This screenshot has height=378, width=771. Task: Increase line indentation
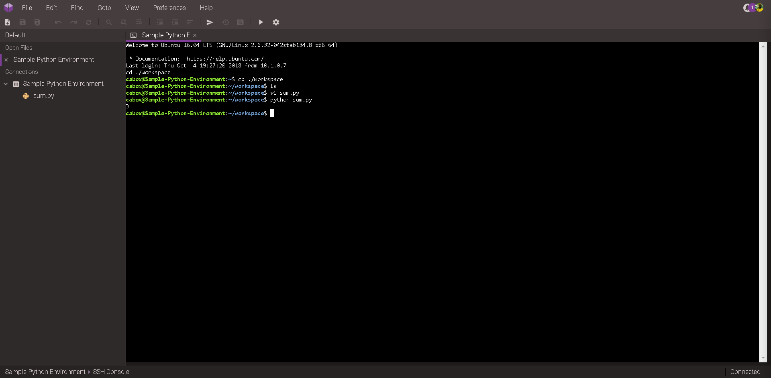(x=175, y=22)
